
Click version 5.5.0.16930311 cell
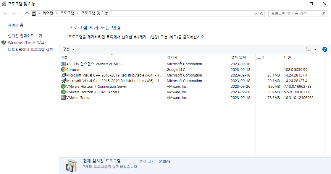coord(297,92)
